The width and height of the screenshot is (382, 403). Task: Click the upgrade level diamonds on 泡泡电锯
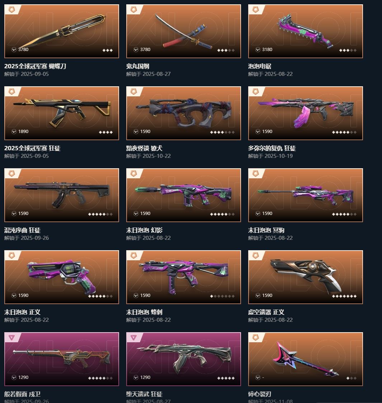[348, 50]
